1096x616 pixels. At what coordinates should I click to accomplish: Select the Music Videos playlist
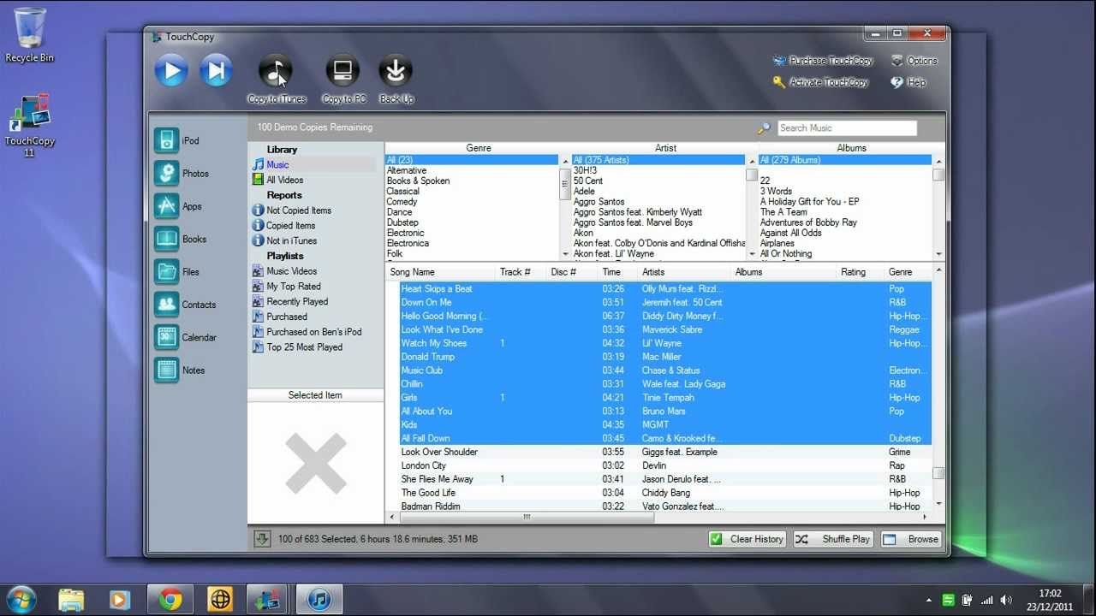tap(291, 271)
